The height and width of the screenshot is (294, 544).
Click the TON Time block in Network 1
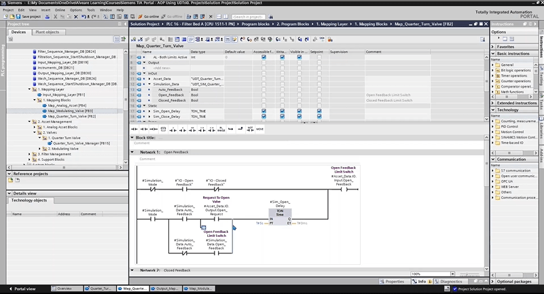(280, 213)
